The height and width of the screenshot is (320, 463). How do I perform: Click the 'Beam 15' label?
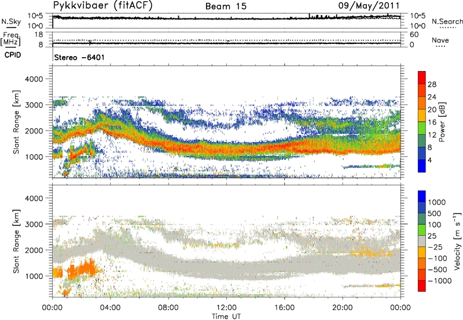[226, 6]
